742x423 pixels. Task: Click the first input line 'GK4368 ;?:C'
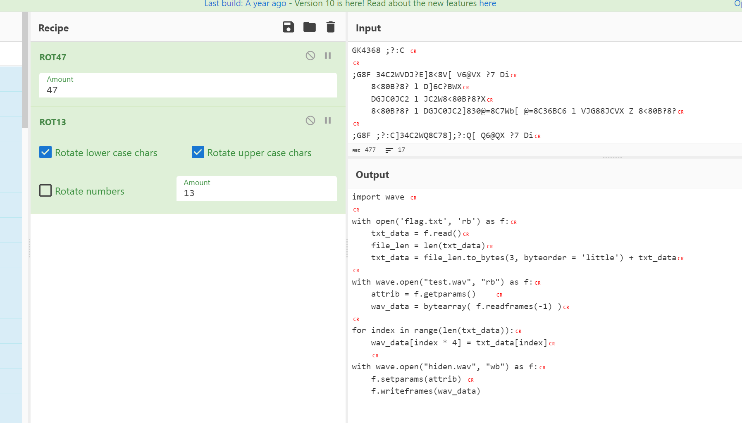(x=378, y=50)
